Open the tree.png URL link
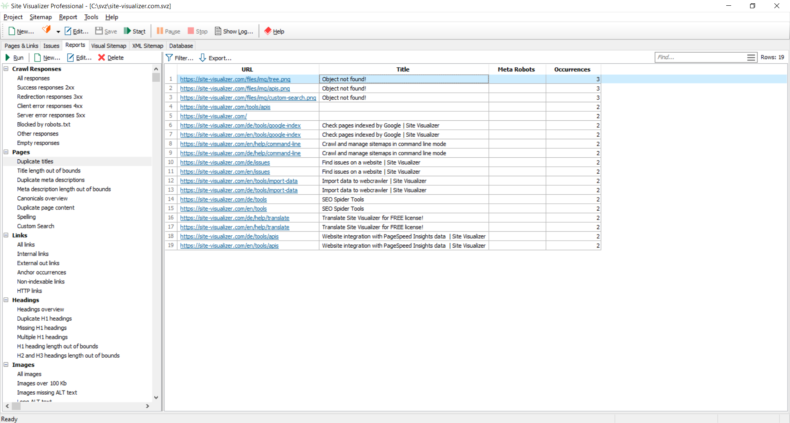Screen dimensions: 790x423 pyautogui.click(x=235, y=79)
